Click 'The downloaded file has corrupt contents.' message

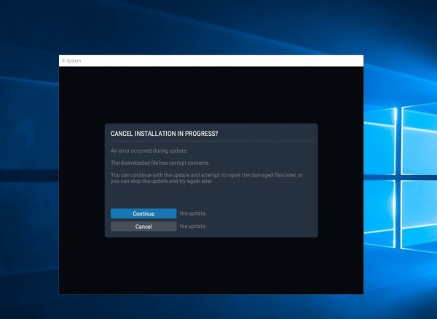pos(160,163)
